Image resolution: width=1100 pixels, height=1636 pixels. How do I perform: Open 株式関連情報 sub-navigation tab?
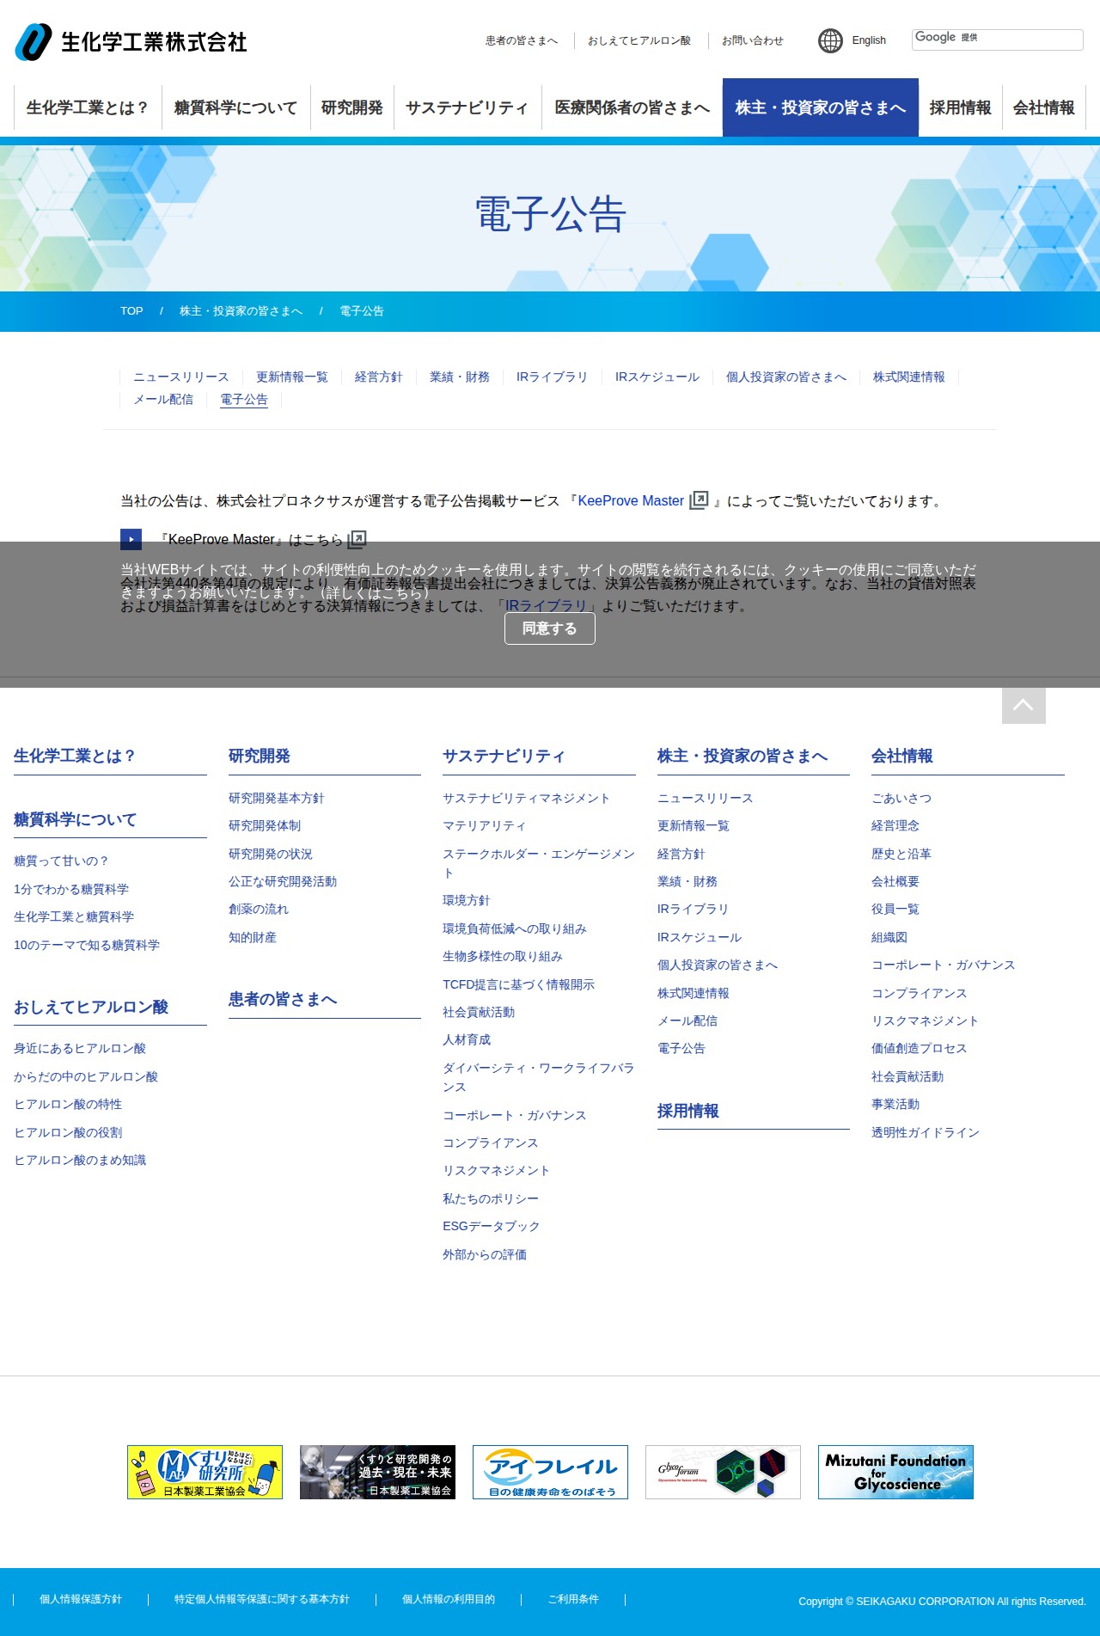pos(909,377)
